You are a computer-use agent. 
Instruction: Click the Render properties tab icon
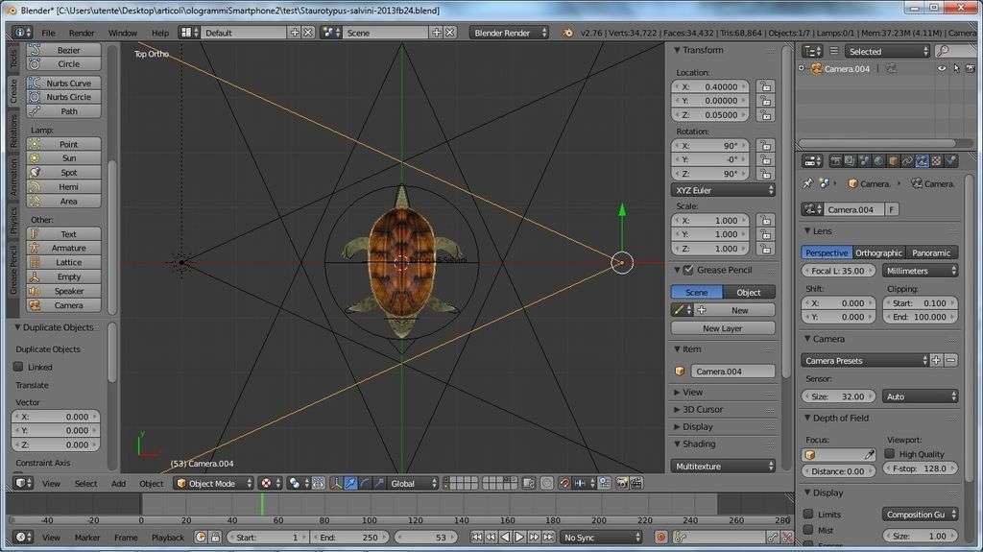tap(835, 161)
